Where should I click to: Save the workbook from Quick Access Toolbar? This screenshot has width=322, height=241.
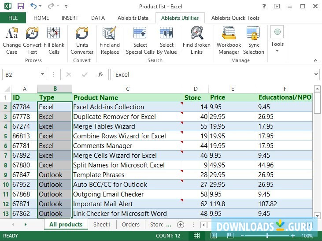click(x=20, y=6)
